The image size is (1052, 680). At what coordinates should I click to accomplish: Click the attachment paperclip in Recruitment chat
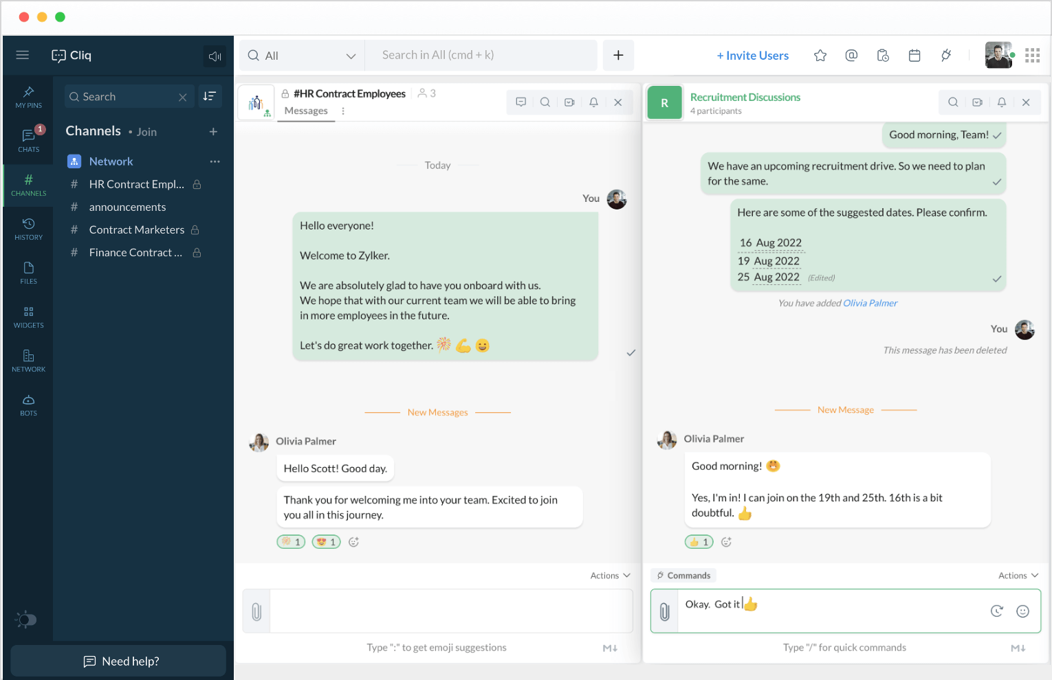665,611
